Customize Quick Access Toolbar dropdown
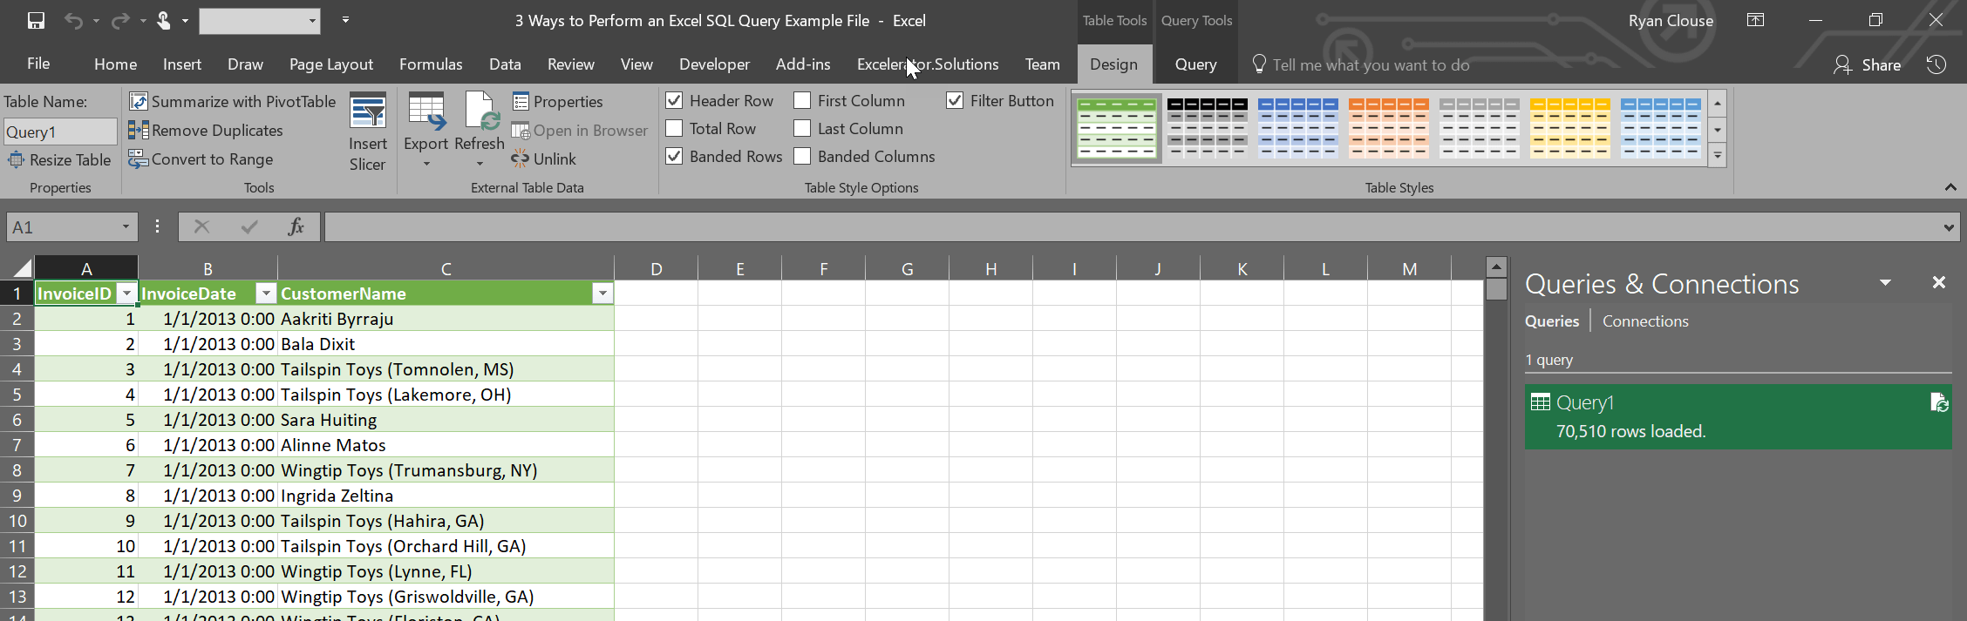Viewport: 1967px width, 621px height. [345, 20]
